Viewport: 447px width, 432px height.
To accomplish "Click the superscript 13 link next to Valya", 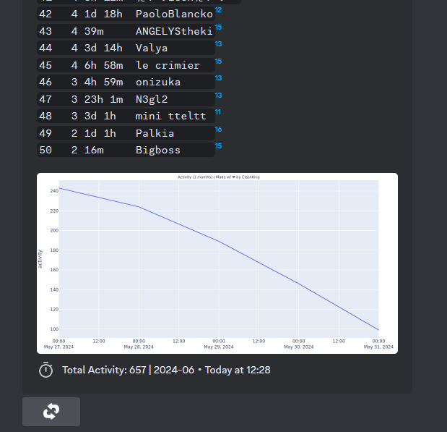I will coord(218,44).
